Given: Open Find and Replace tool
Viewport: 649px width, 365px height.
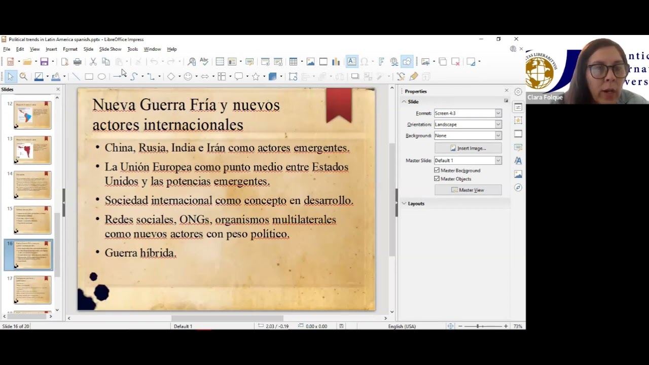Looking at the screenshot, I should pyautogui.click(x=192, y=62).
